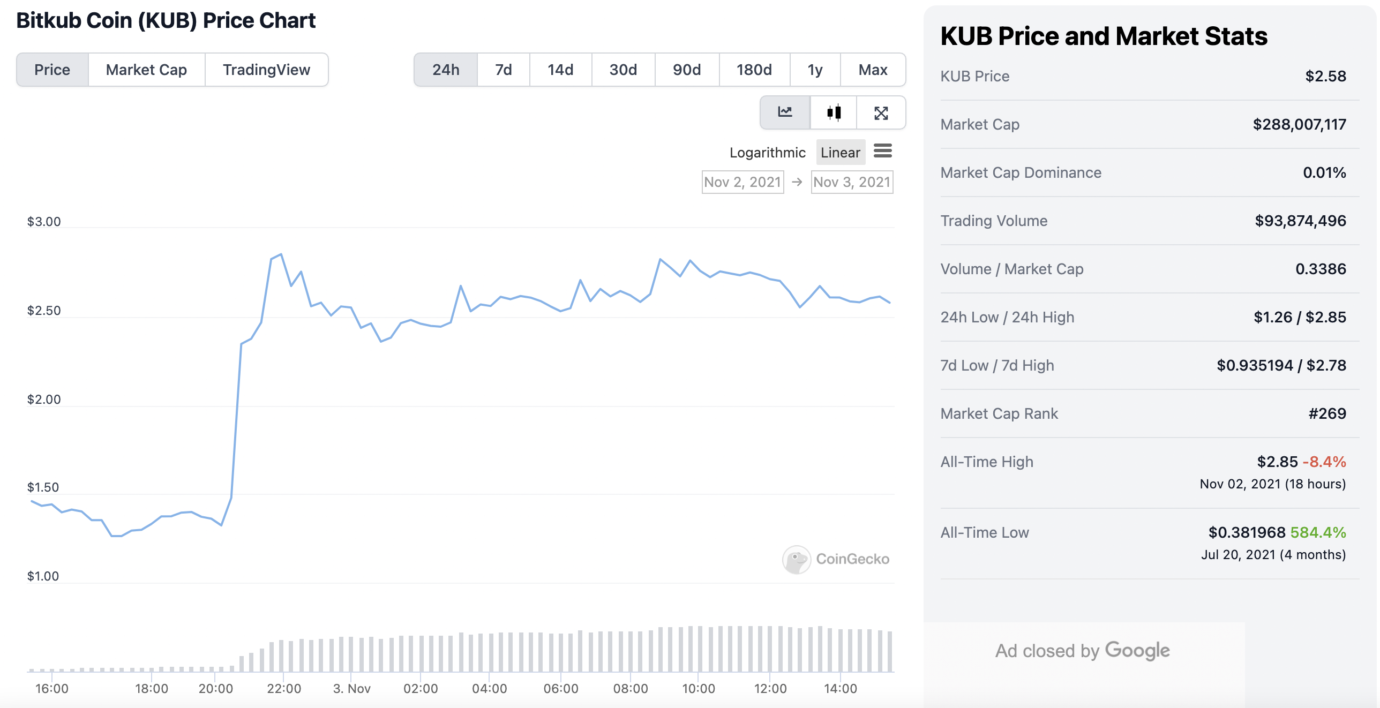Switch to line chart view icon

(785, 112)
